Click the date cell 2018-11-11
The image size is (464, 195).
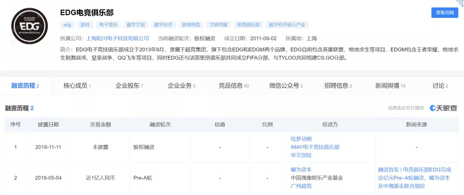[x=48, y=147]
